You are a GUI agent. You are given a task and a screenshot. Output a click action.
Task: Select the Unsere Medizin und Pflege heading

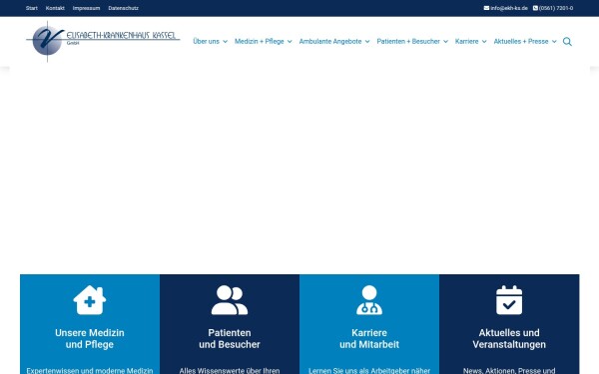click(90, 338)
